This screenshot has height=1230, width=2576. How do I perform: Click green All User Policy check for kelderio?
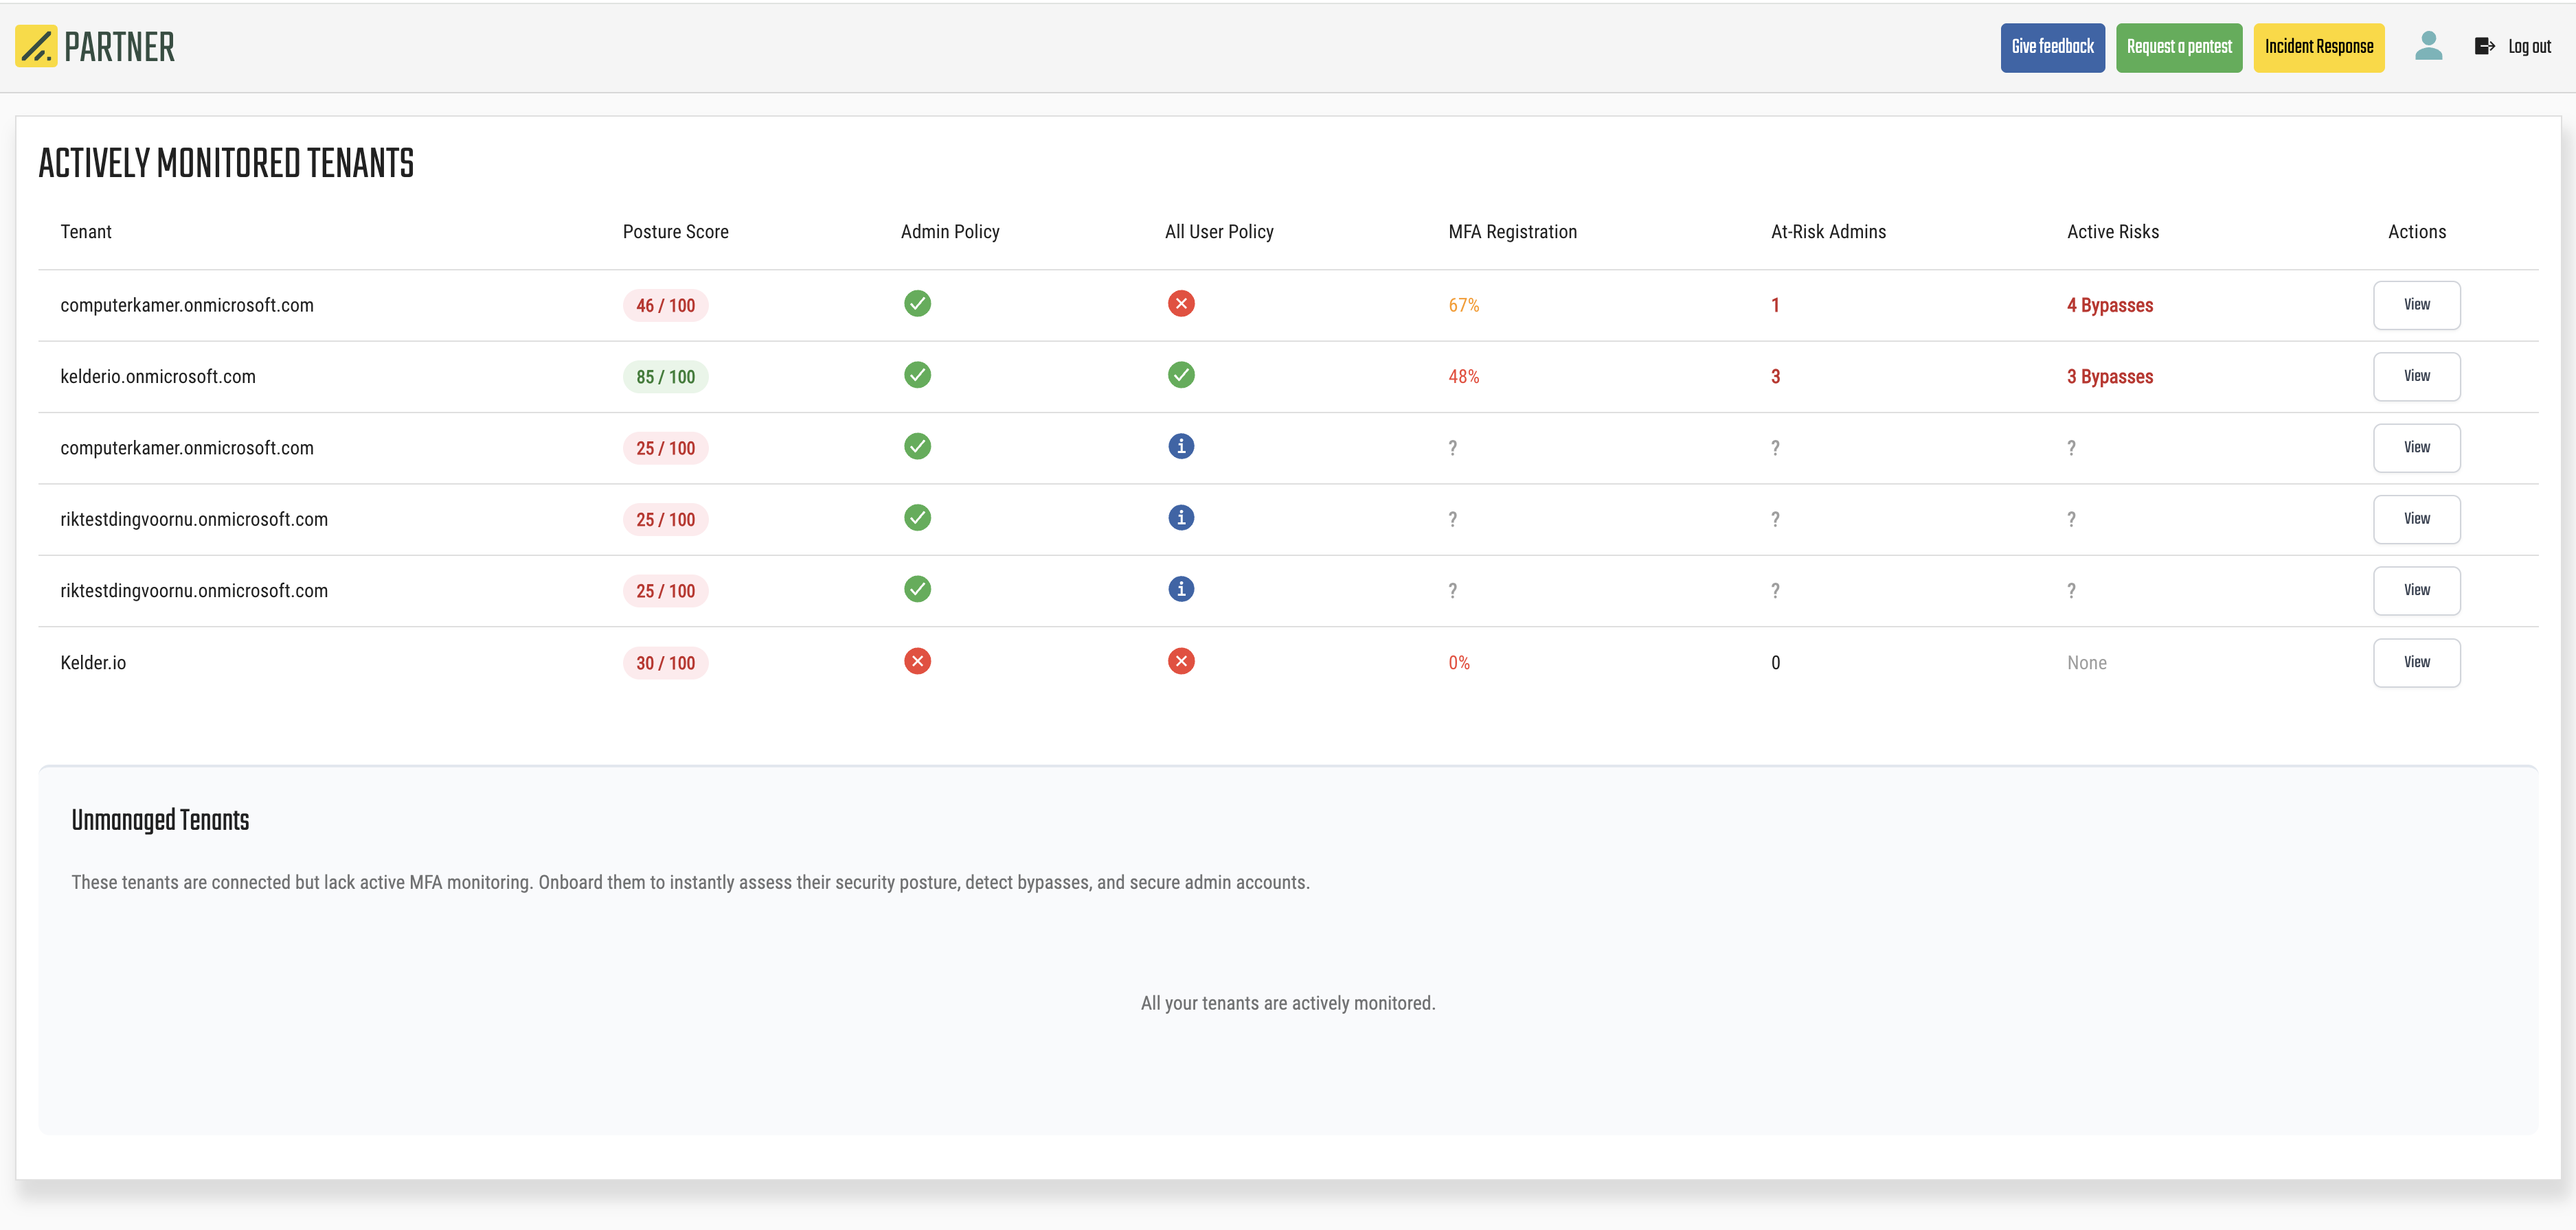click(1181, 375)
